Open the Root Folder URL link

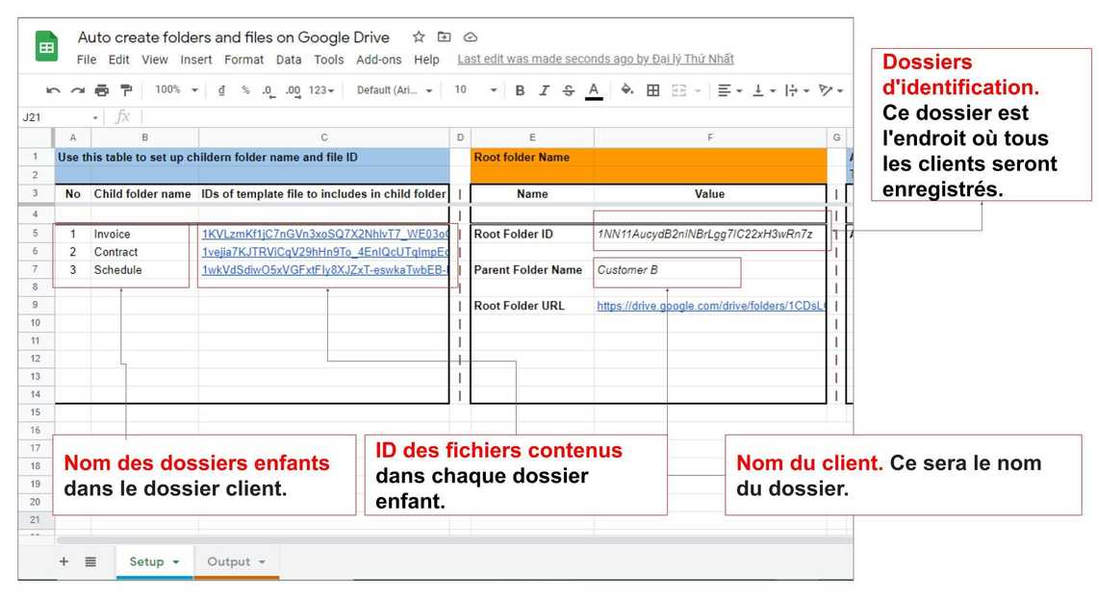[x=710, y=306]
